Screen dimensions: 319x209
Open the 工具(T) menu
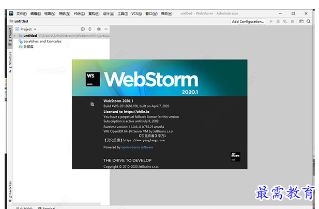(x=123, y=13)
